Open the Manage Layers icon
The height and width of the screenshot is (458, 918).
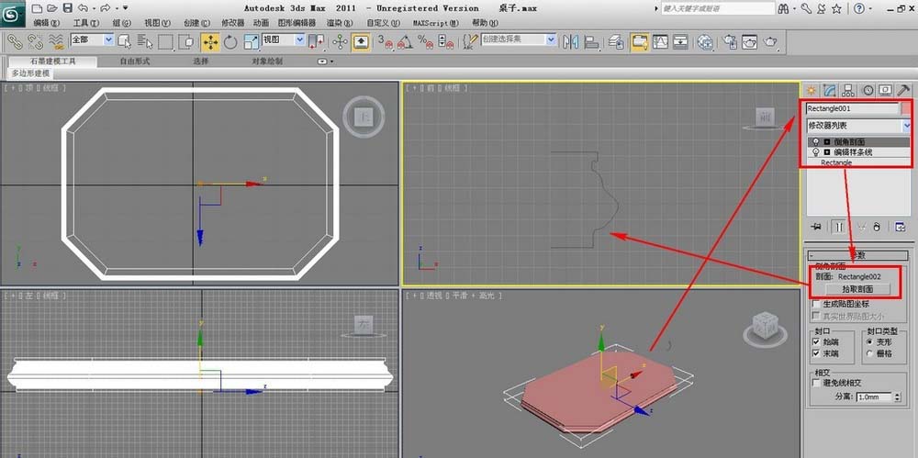(x=615, y=41)
